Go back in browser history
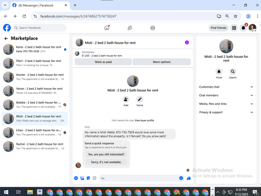Screen dimensions: 261x196 pyautogui.click(x=6, y=16)
